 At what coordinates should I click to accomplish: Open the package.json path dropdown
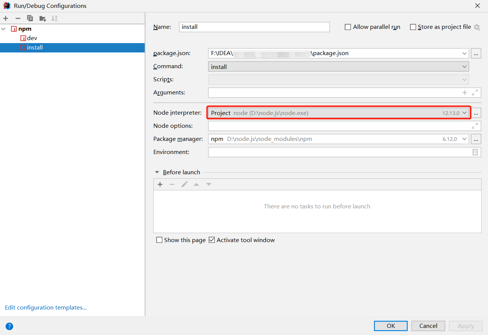click(464, 53)
